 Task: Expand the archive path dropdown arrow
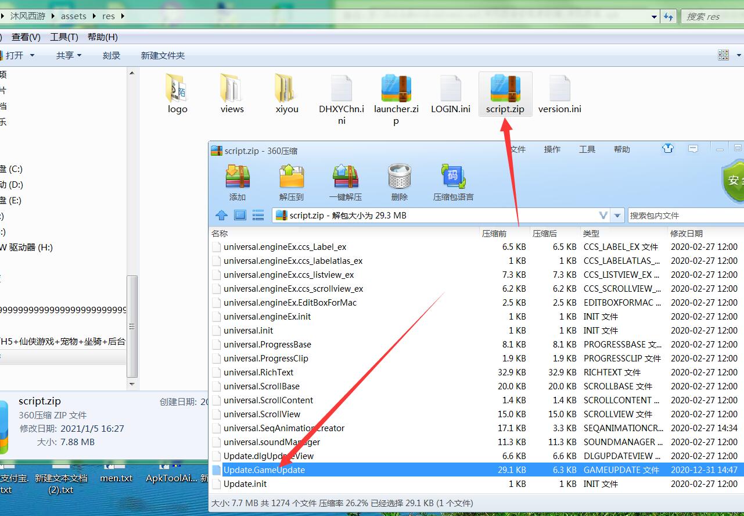(x=617, y=216)
